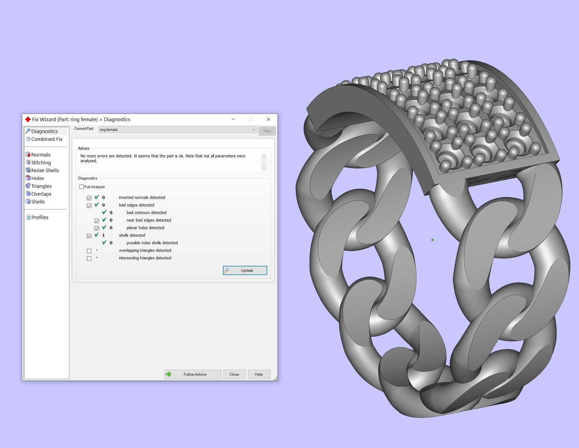Uncheck the inverted normals detected checkbox

[89, 198]
